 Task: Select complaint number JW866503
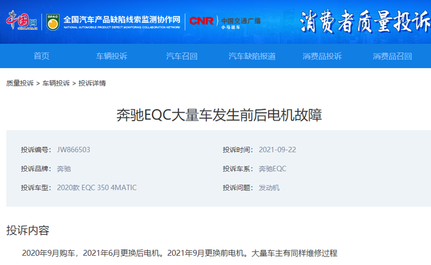[73, 150]
